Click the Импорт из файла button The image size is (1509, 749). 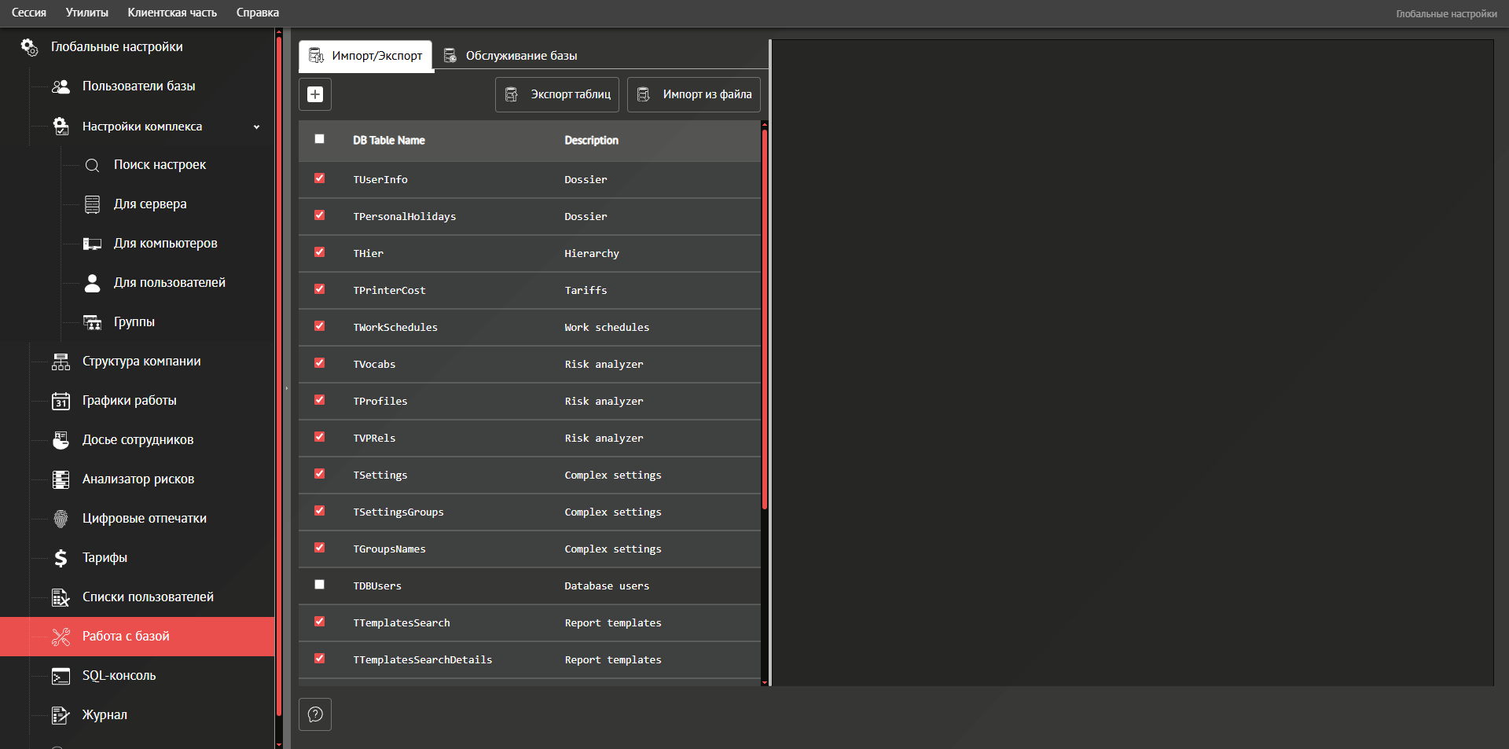(694, 94)
